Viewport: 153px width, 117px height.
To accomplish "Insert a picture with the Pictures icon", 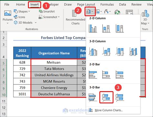I will pos(7,13).
